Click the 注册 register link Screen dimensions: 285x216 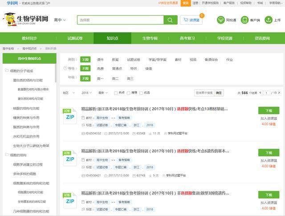195,3
